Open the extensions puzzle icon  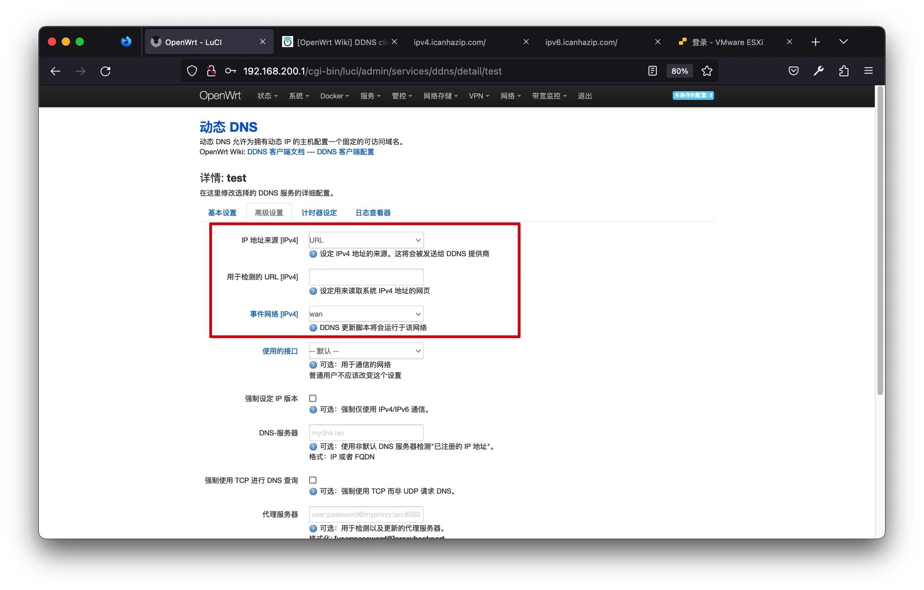(x=844, y=71)
